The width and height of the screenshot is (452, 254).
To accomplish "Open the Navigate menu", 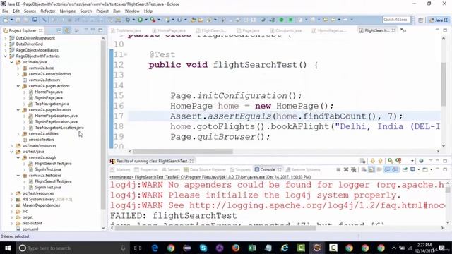I will tap(68, 11).
